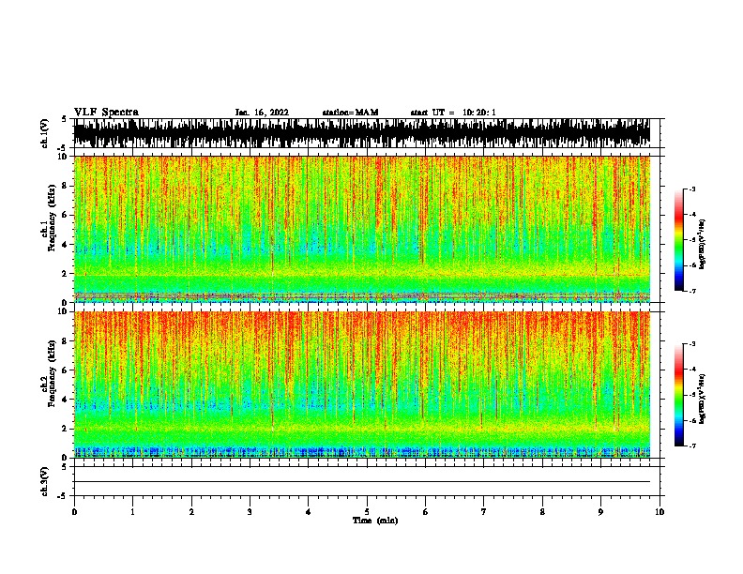Click the VLF Spectra title text
Image resolution: width=743 pixels, height=574 pixels.
coord(106,113)
